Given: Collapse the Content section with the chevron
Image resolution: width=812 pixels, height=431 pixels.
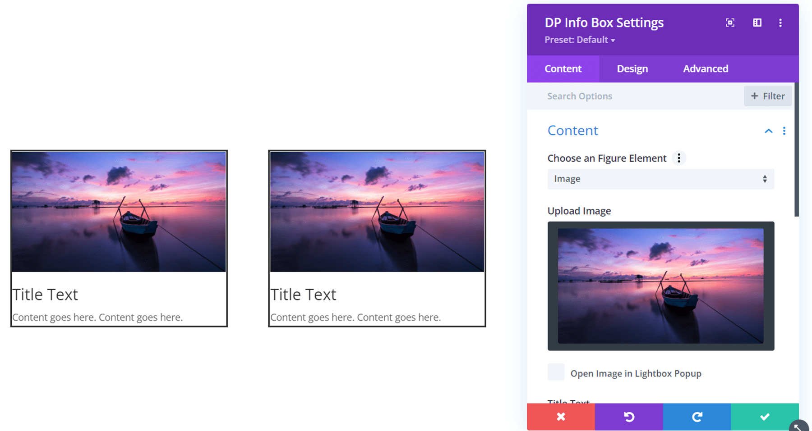Looking at the screenshot, I should [x=768, y=131].
